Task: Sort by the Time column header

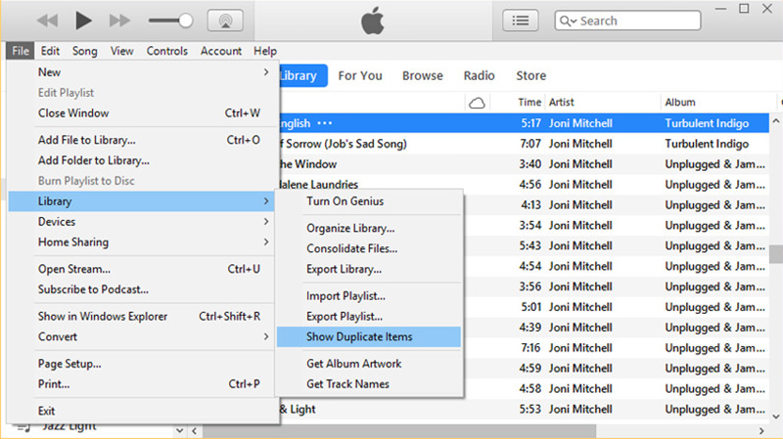Action: click(530, 103)
